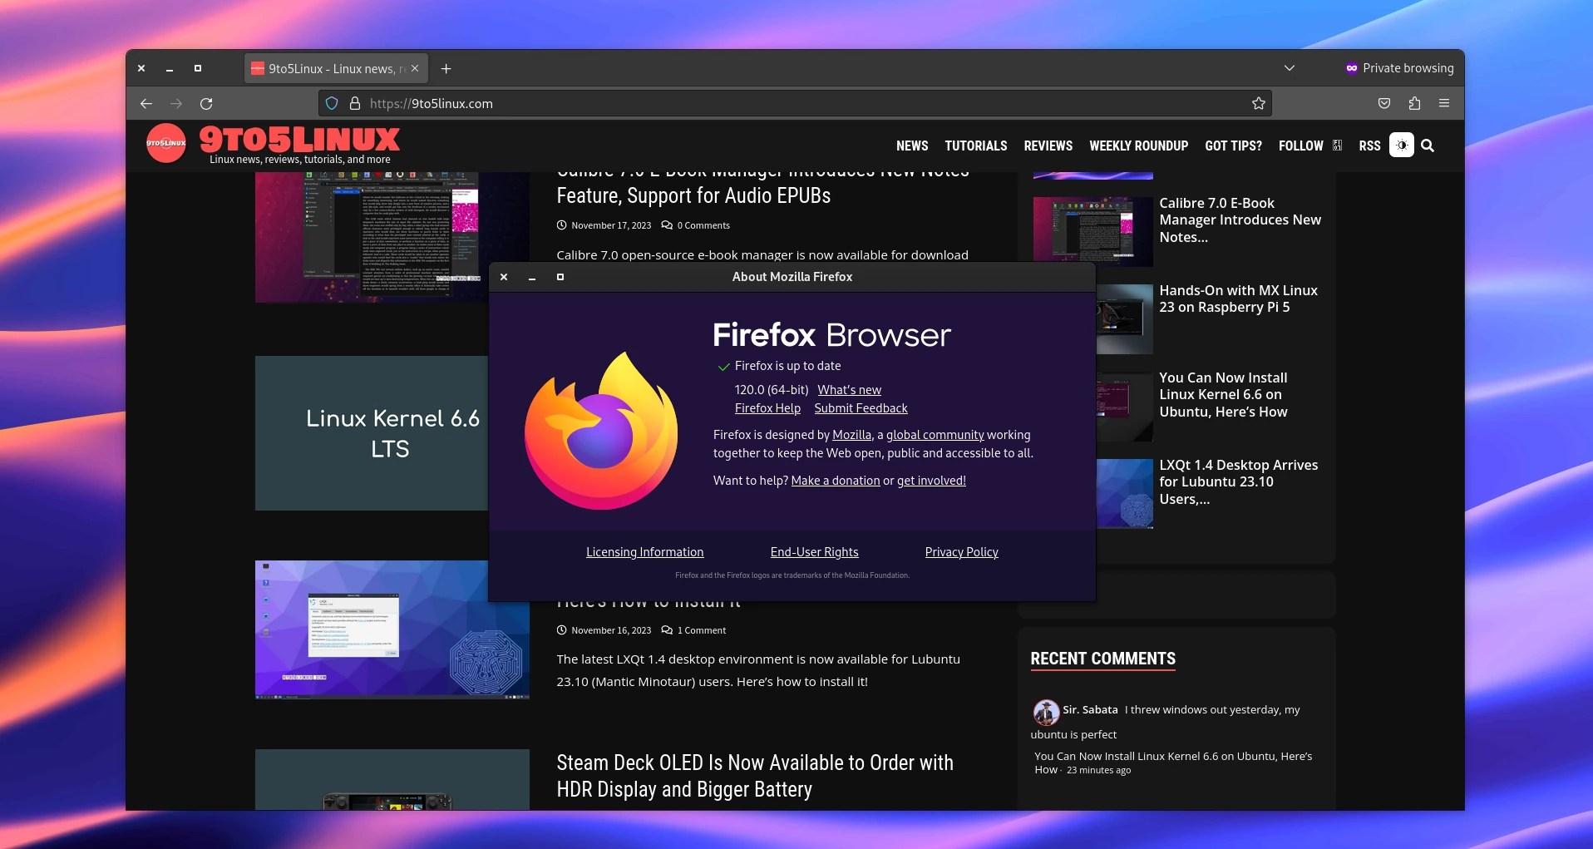Show site security padlock info
This screenshot has height=849, width=1593.
point(355,104)
